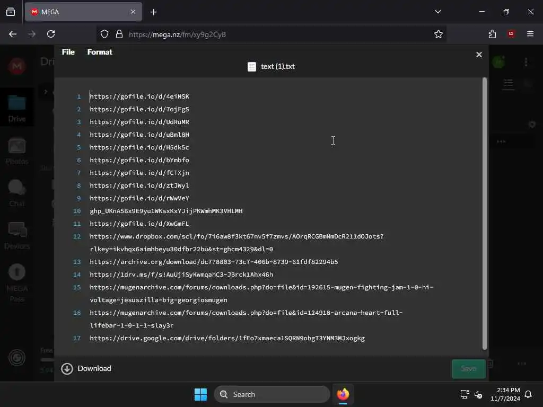Click the green Save button
The width and height of the screenshot is (543, 407).
pos(469,369)
